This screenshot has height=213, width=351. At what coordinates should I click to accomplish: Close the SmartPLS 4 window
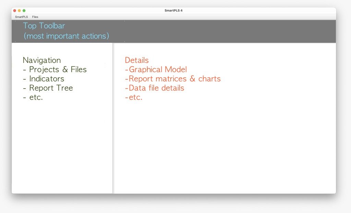coord(15,11)
